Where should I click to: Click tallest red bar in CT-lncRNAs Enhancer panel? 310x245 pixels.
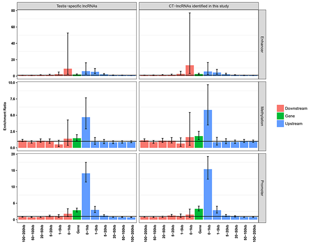(190, 70)
